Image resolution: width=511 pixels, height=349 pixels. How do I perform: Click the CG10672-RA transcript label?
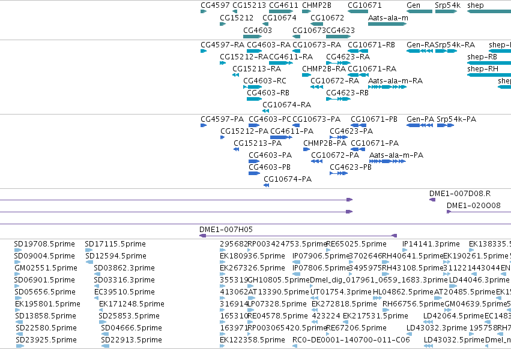coord(334,80)
